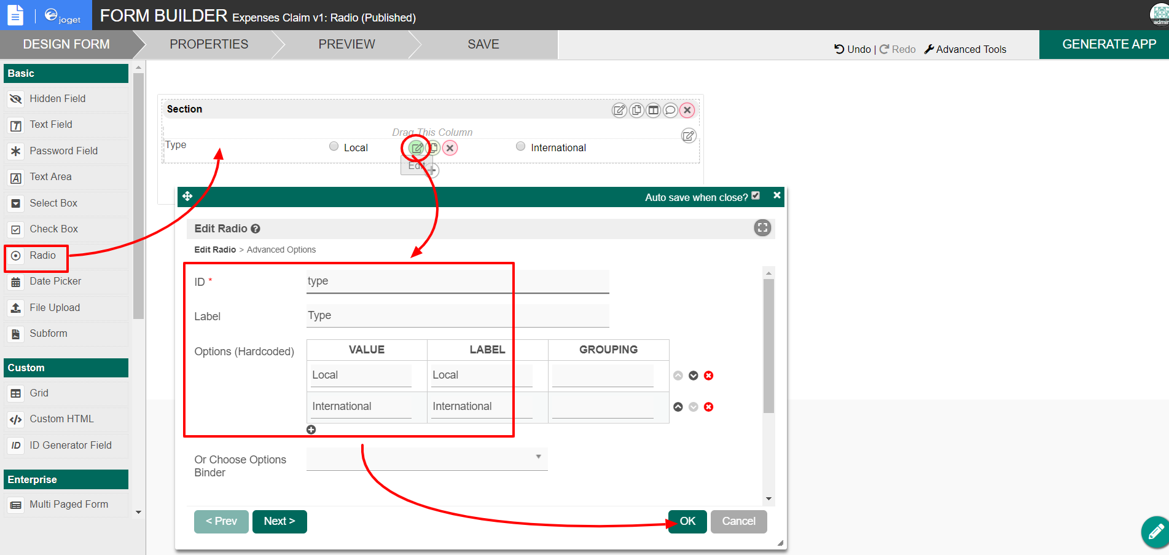Go to the PREVIEW tab
1169x555 pixels.
(346, 44)
